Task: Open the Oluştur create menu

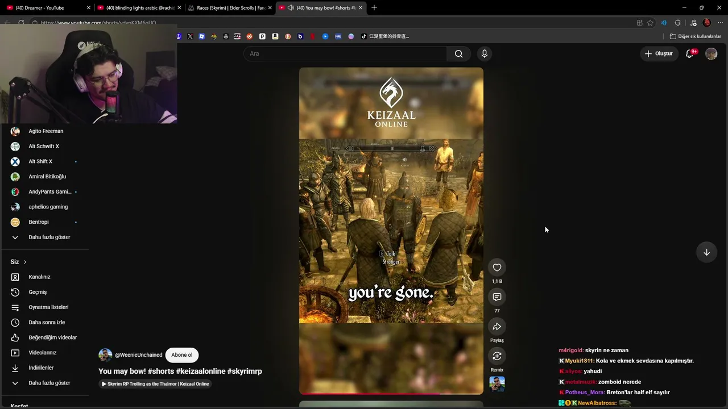Action: pos(659,53)
